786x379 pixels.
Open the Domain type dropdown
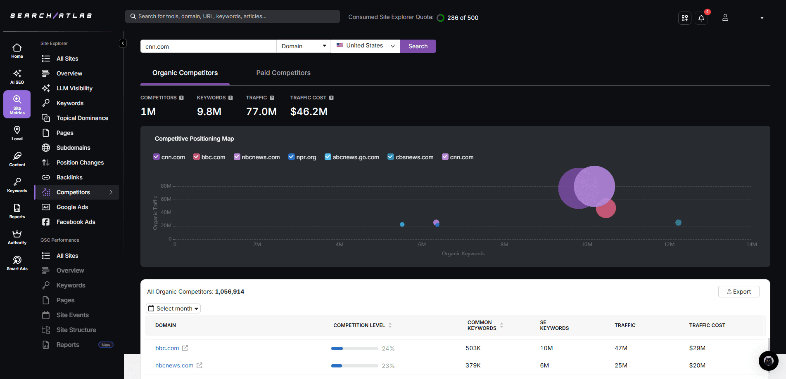coord(303,46)
